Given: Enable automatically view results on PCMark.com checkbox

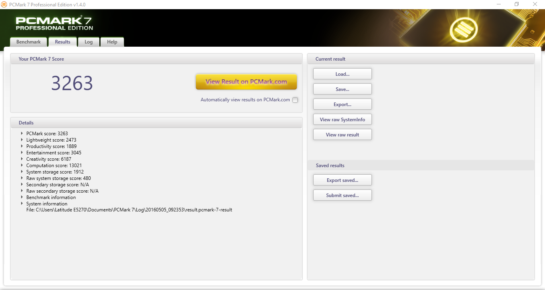Looking at the screenshot, I should coord(295,100).
